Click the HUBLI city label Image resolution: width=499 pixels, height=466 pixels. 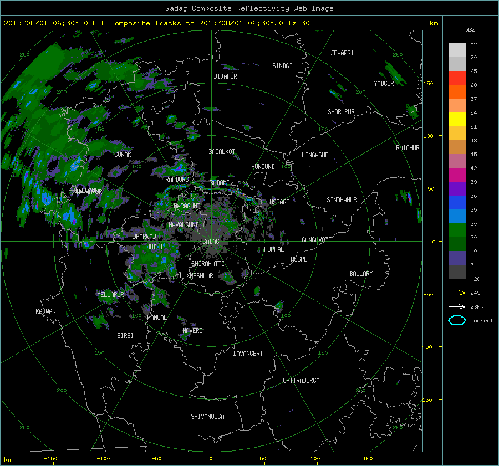tap(155, 247)
